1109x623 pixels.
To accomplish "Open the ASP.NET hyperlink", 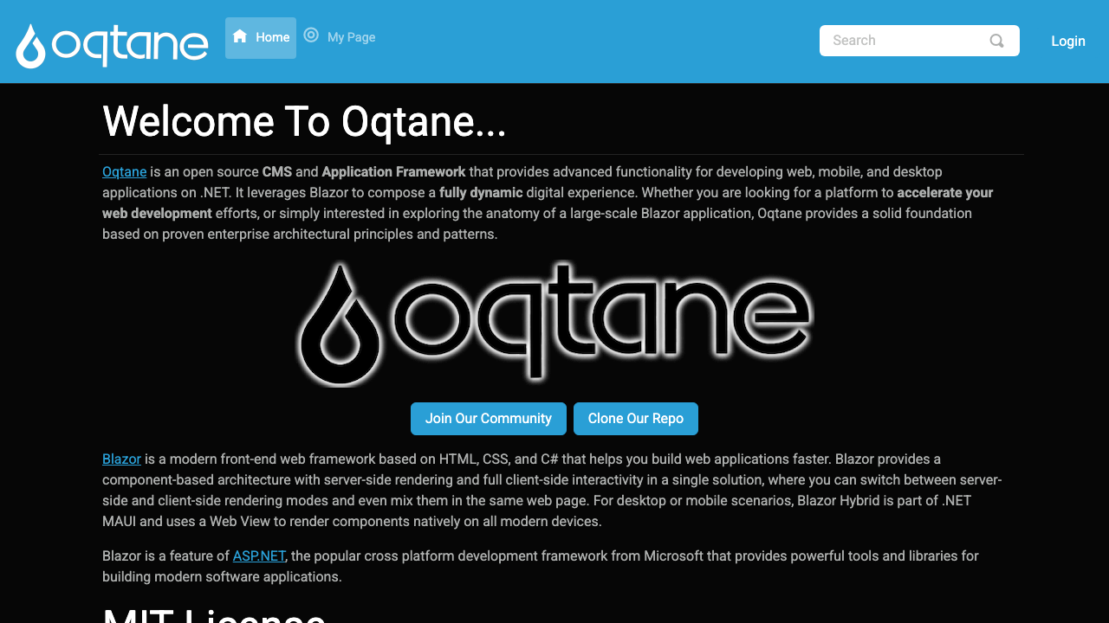I will [259, 556].
